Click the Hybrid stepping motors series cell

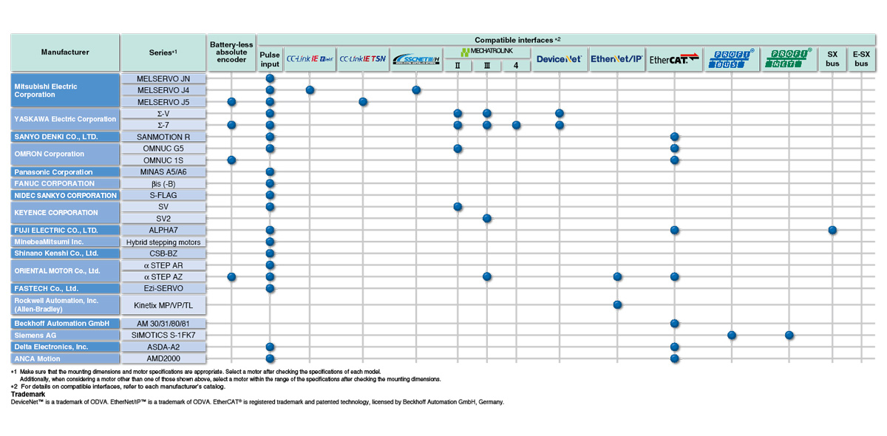(x=163, y=242)
